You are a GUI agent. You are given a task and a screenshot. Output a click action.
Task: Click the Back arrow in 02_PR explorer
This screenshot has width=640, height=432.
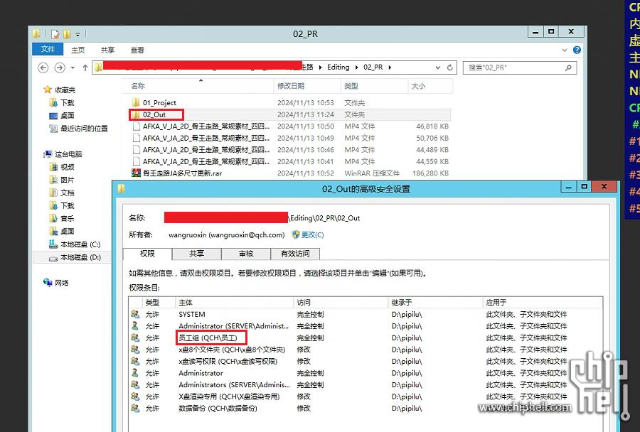click(x=43, y=67)
